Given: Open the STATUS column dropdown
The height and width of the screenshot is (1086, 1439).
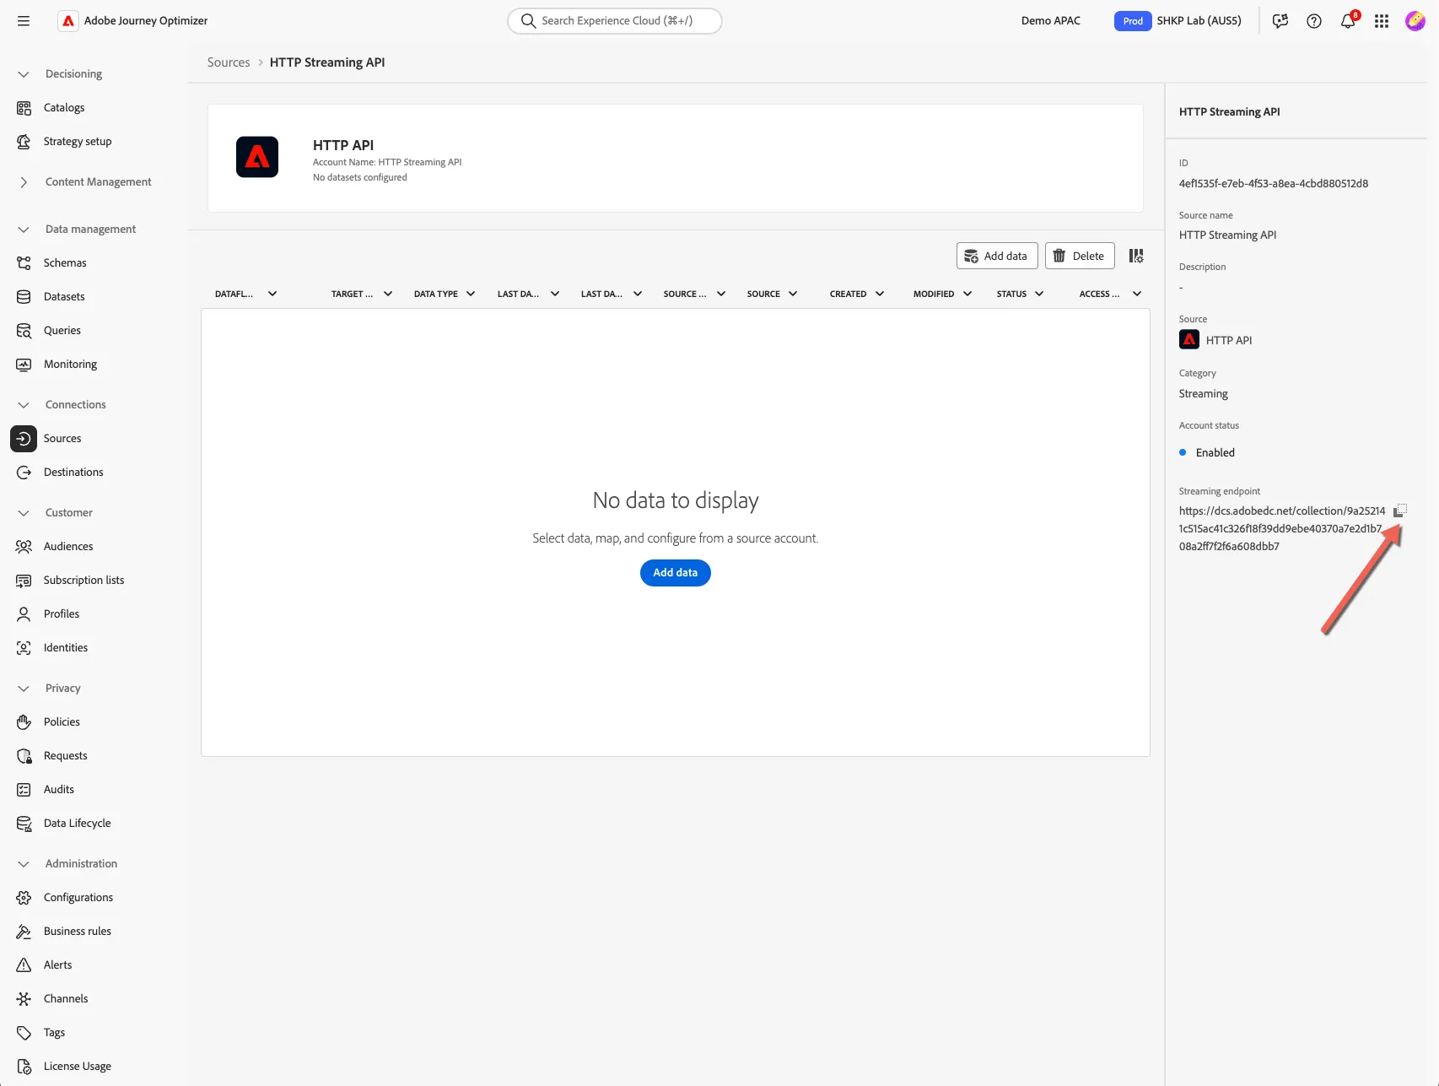Looking at the screenshot, I should pyautogui.click(x=1039, y=294).
